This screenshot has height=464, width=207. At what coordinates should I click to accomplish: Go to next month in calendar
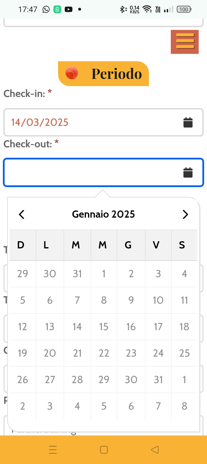tap(185, 214)
